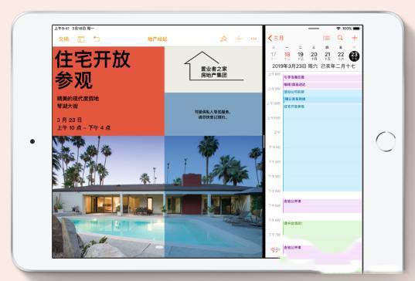Tap the Calendar pane top grabber bar
Viewport: 415px width, 281px height.
(x=314, y=29)
